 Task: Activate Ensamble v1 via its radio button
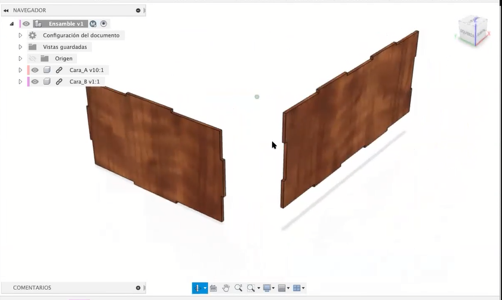(103, 24)
